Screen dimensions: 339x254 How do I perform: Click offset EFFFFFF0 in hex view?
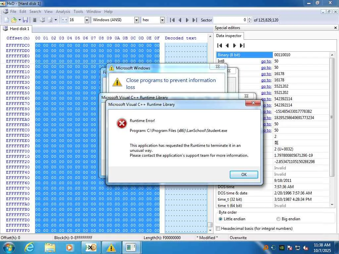coord(18,231)
